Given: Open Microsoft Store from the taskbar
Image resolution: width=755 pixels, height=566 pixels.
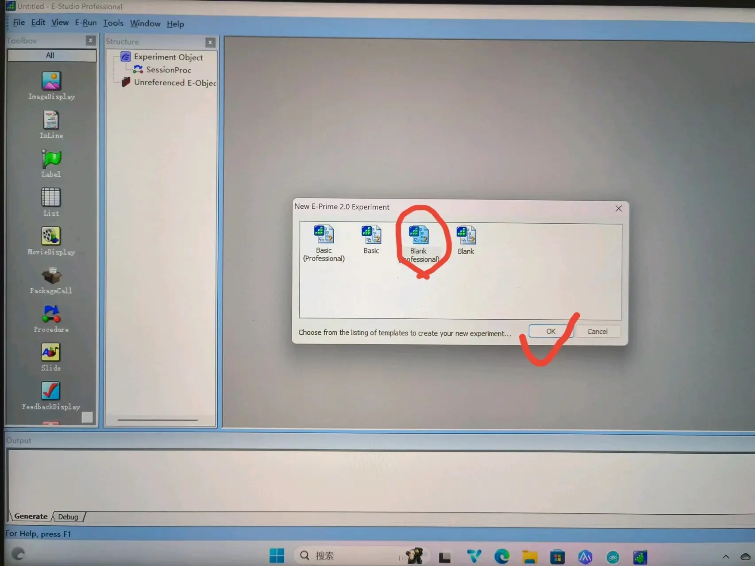Looking at the screenshot, I should pos(557,557).
